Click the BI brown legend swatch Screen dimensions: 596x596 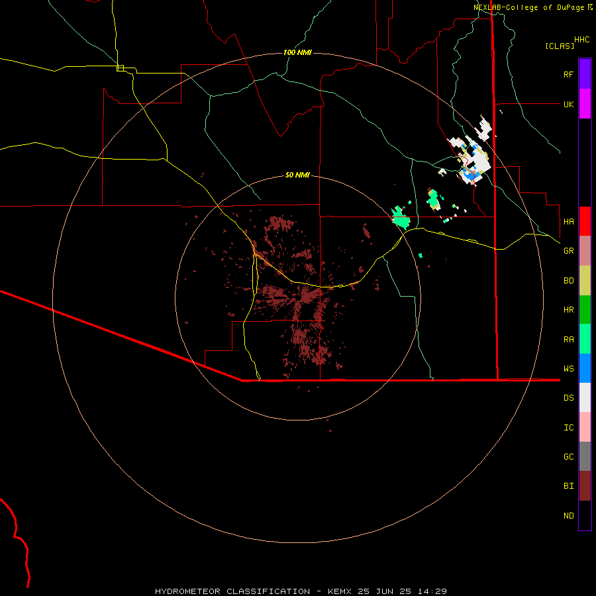pos(585,486)
